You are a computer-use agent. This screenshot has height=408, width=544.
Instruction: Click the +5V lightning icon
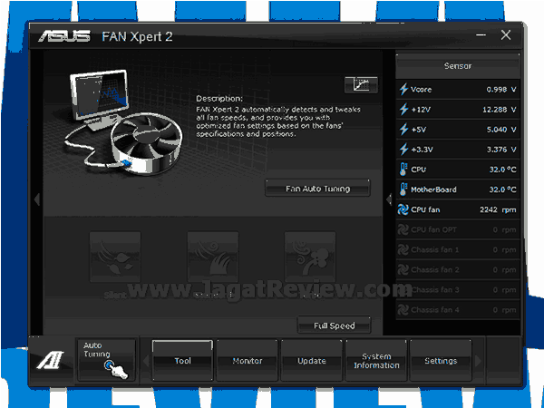[403, 130]
